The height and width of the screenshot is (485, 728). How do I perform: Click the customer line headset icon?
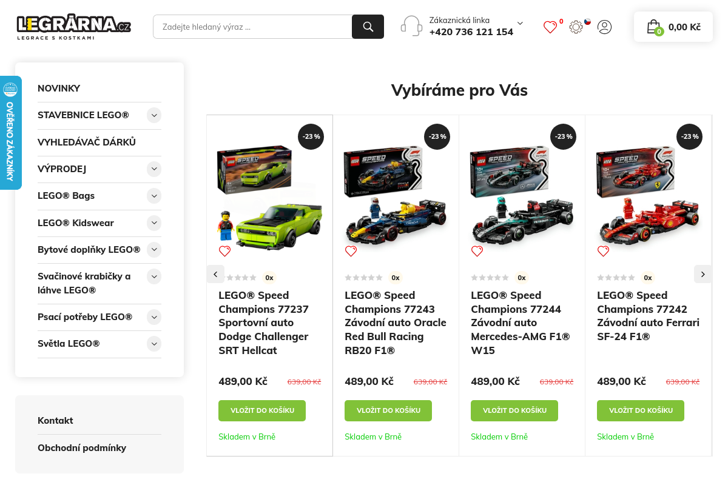[x=411, y=27]
